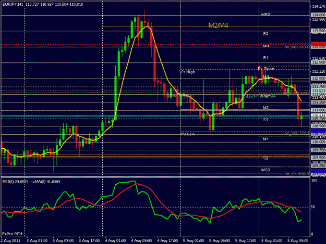The height and width of the screenshot is (244, 326).
Task: Click the RSI scale value 0
Action: coord(312,234)
